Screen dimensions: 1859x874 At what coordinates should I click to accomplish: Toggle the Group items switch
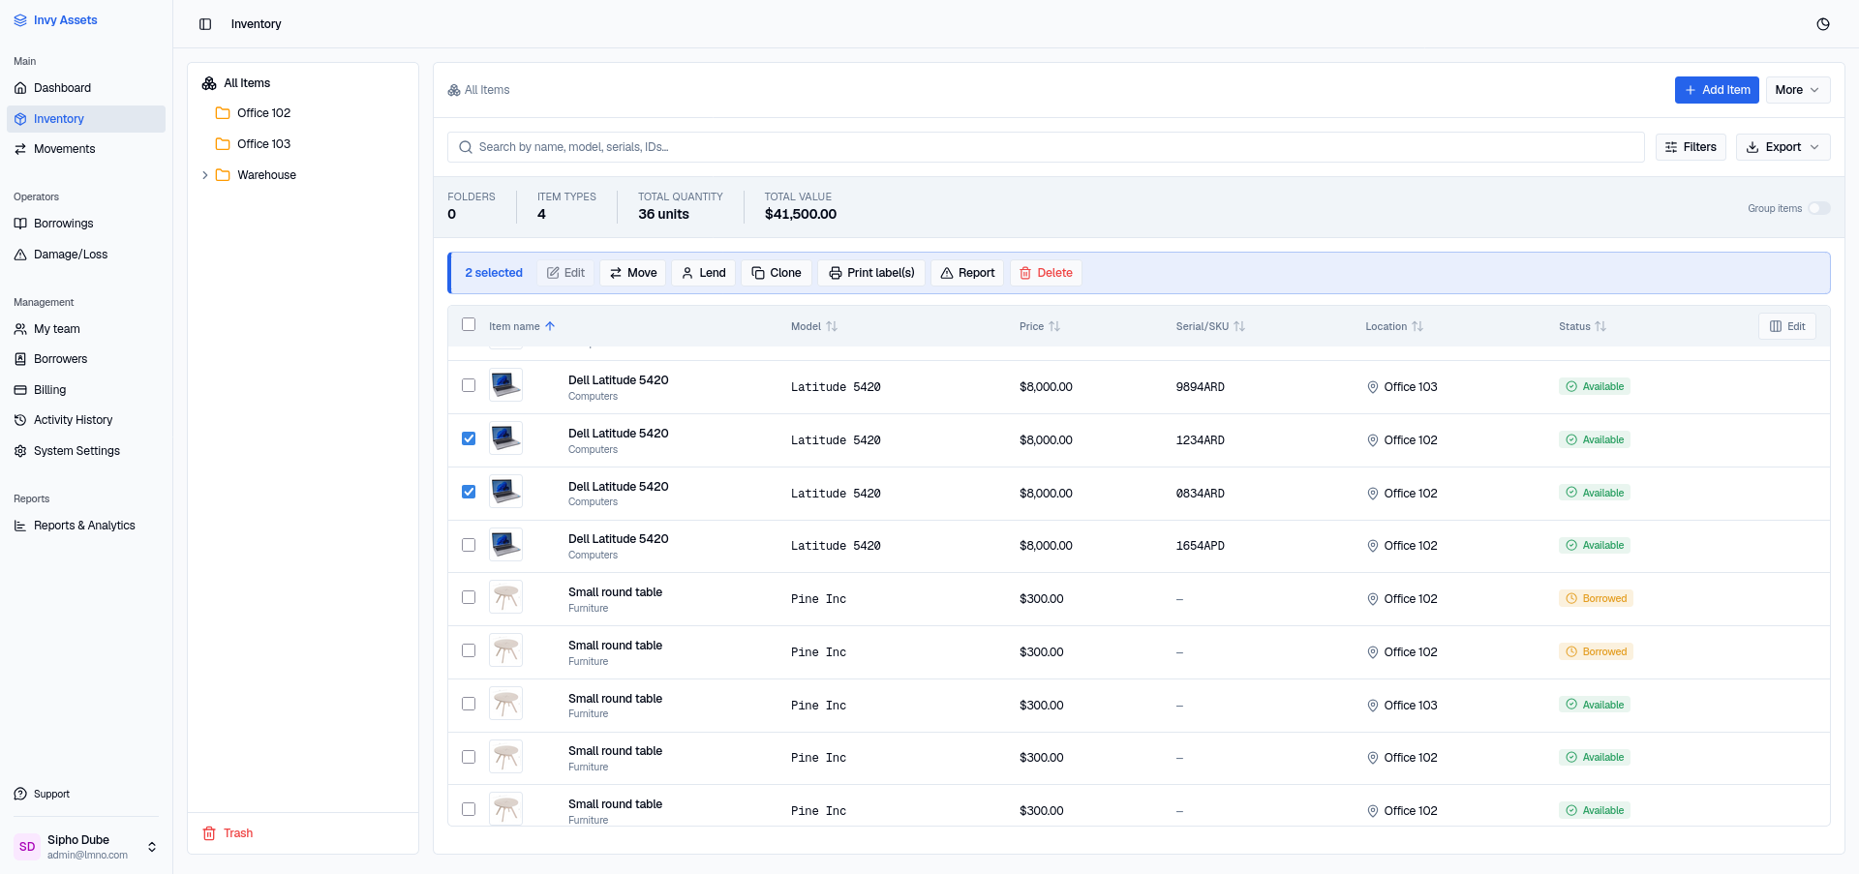tap(1818, 208)
